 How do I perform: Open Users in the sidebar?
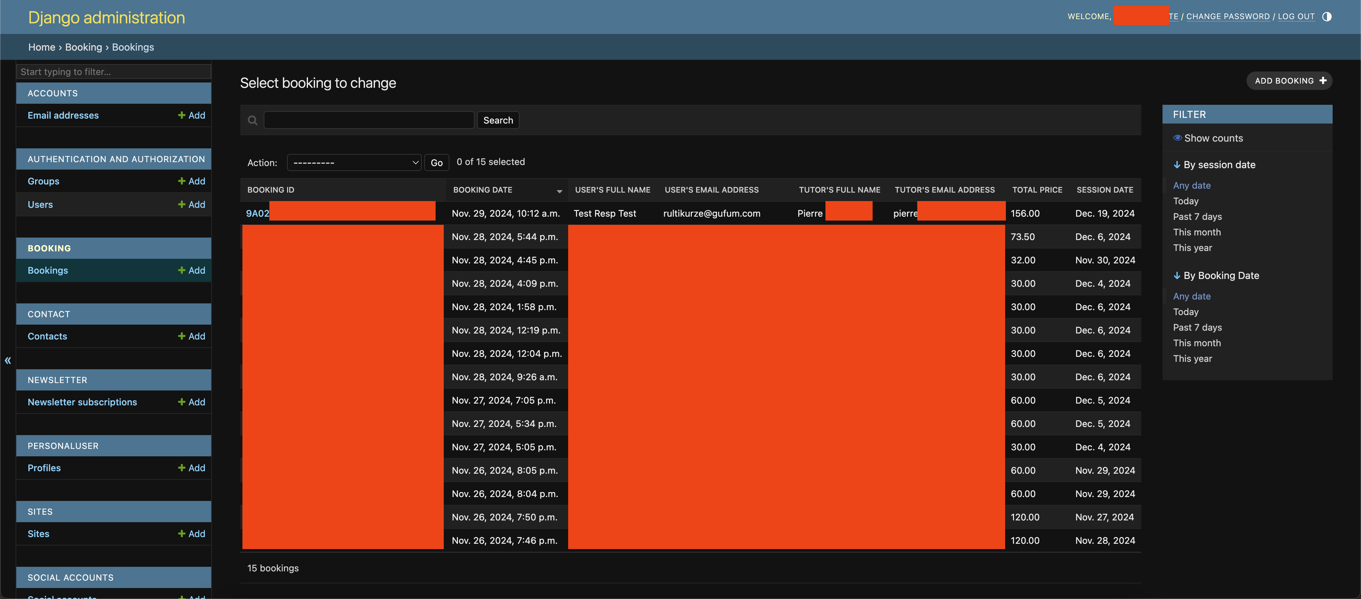click(40, 204)
